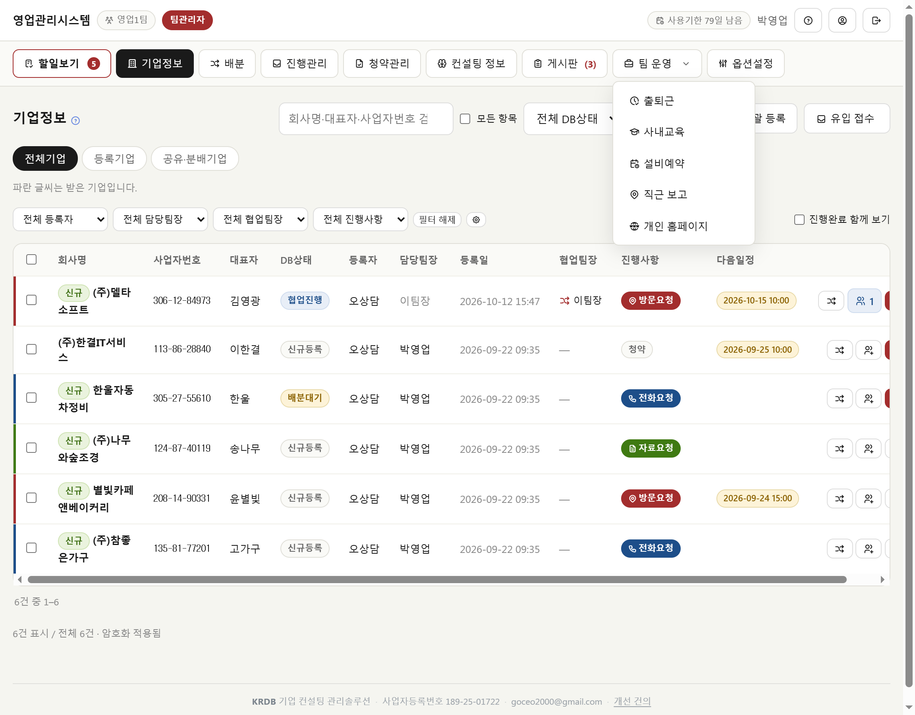This screenshot has height=715, width=915.
Task: Click shuffle icon in (주)나무와숲조경 row
Action: tap(839, 449)
